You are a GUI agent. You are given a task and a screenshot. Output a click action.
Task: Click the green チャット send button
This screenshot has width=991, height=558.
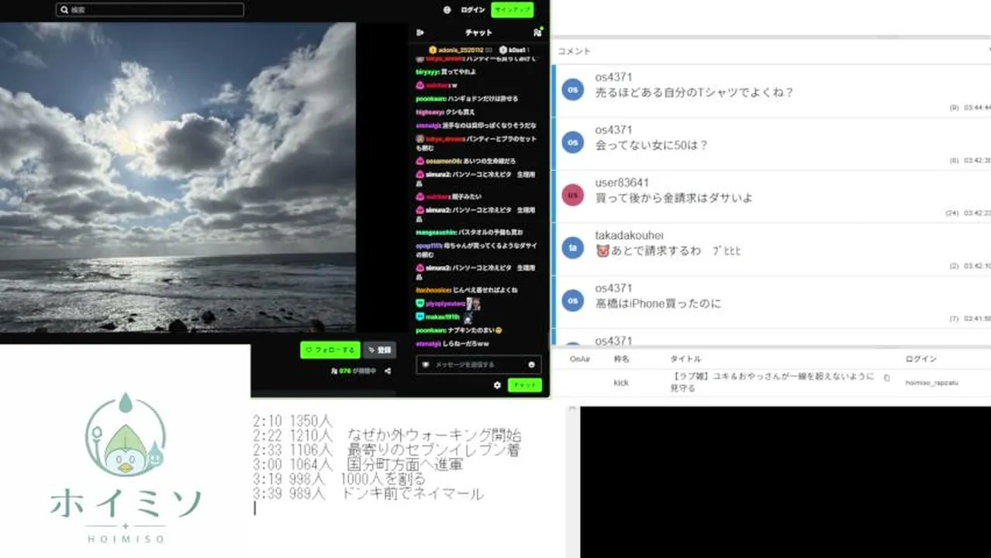pyautogui.click(x=525, y=385)
